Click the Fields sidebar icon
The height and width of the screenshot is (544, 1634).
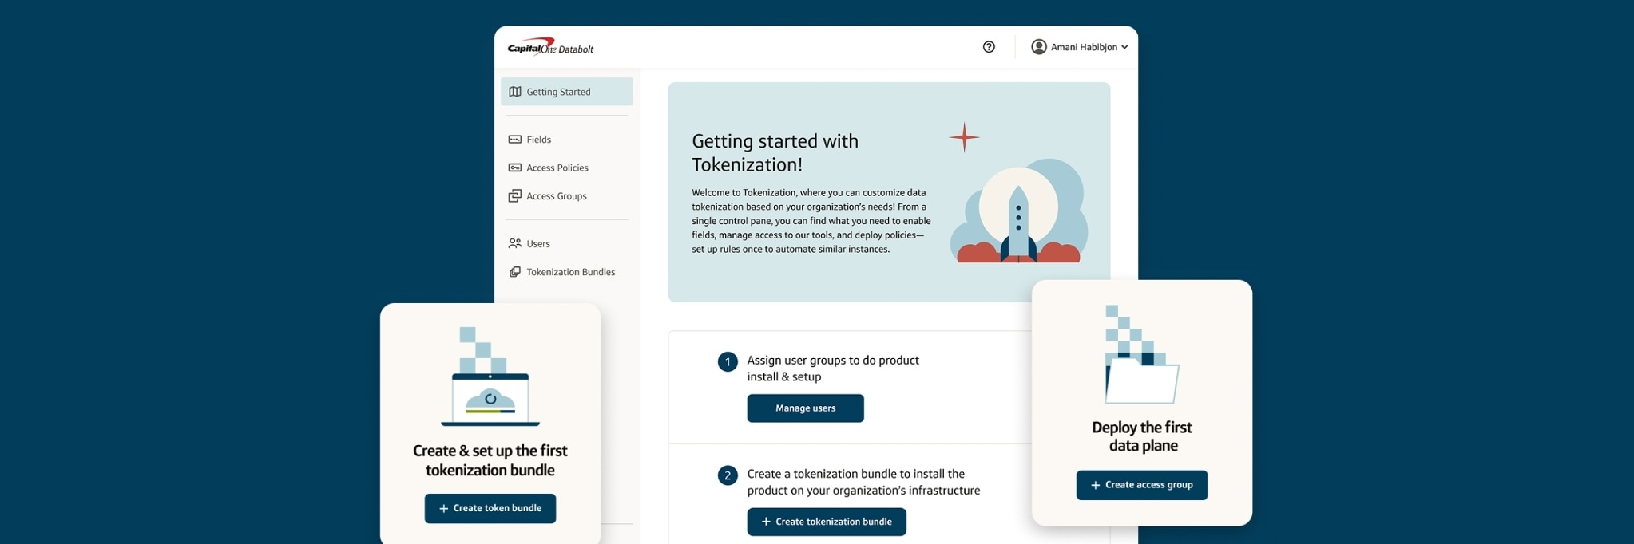515,140
